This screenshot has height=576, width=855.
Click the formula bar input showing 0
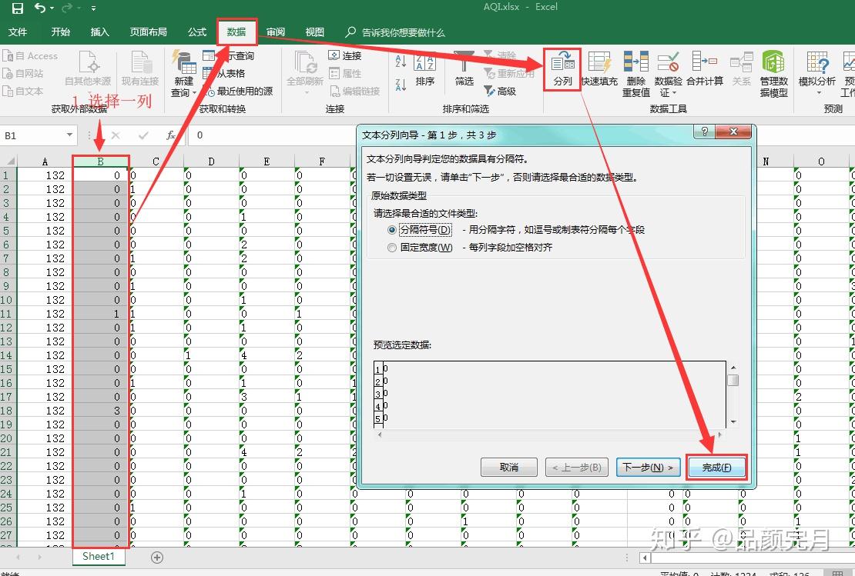(273, 135)
